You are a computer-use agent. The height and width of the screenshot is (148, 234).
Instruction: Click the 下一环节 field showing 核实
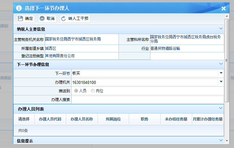(145, 73)
